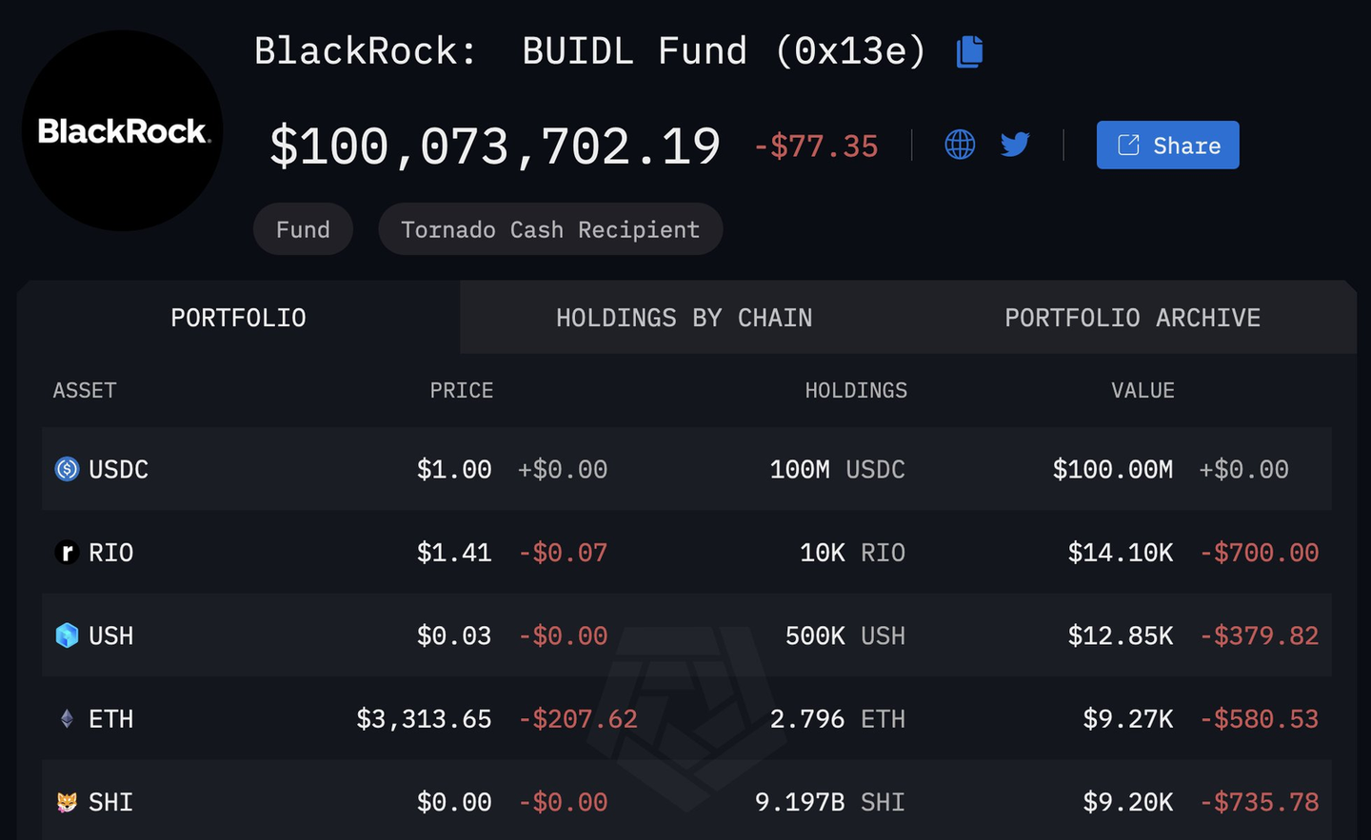This screenshot has width=1371, height=840.
Task: Click the USH cube icon
Action: tap(67, 635)
